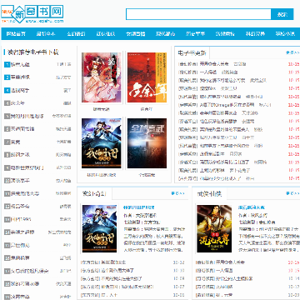Open the blue book title beside 玄幻奇幻 cover
Screen dimensions: 300x300
(x=139, y=207)
